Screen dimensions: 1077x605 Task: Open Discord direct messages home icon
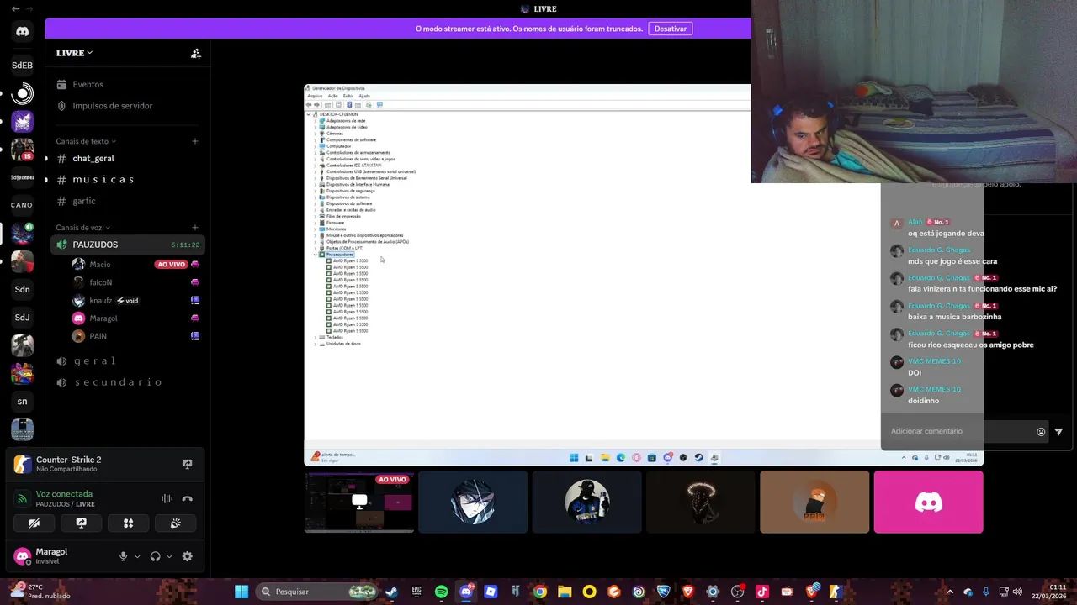[x=23, y=32]
